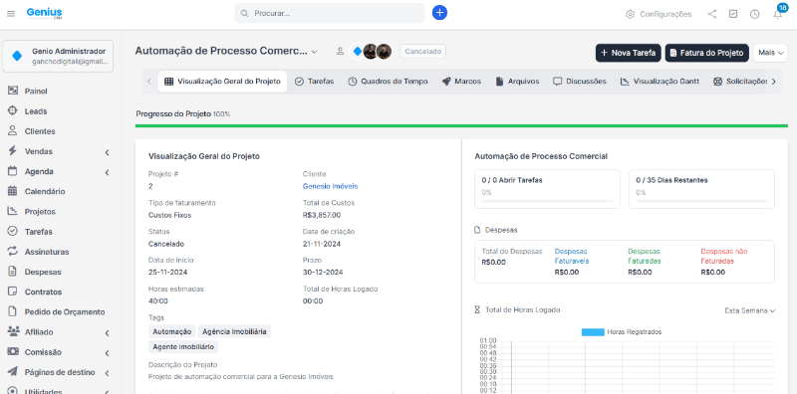Toggle Horas Registrados chart legend swatch
The image size is (797, 394).
tap(593, 332)
